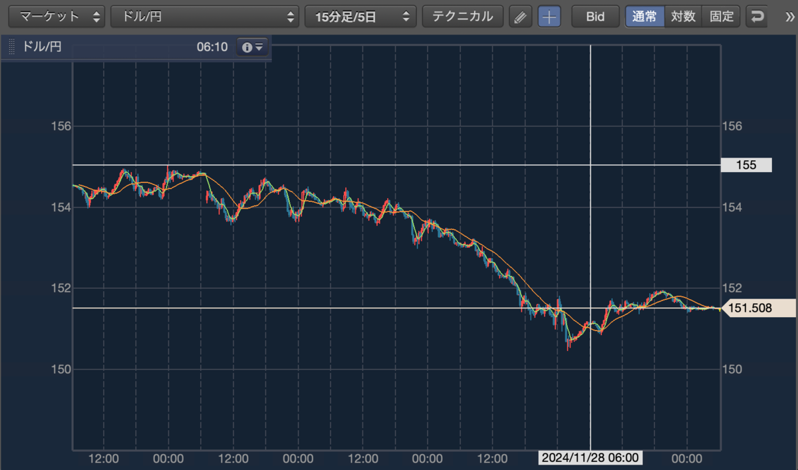This screenshot has height=470, width=798.
Task: Switch to 固定 fixed scale
Action: (x=722, y=17)
